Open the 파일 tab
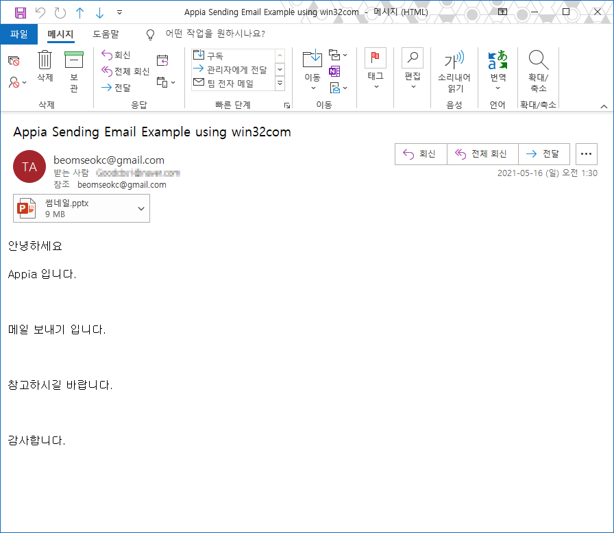The image size is (614, 533). (19, 34)
